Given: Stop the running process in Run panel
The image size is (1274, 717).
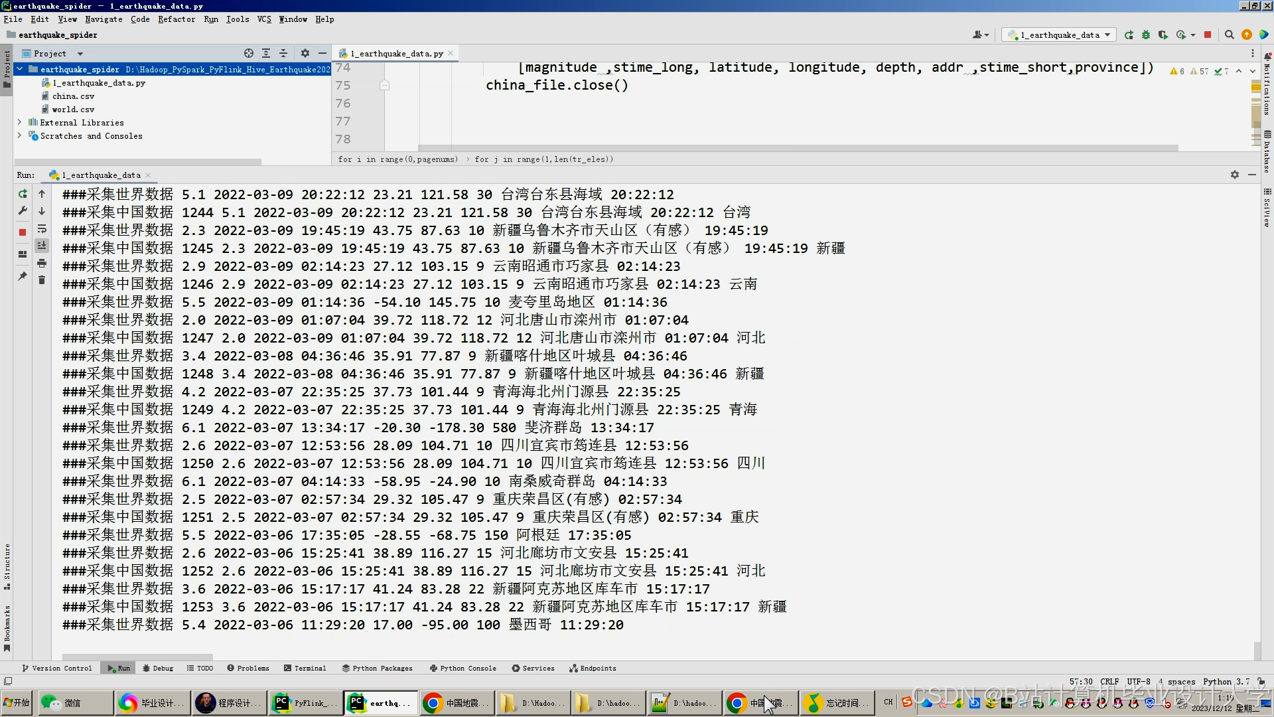Looking at the screenshot, I should 23,232.
